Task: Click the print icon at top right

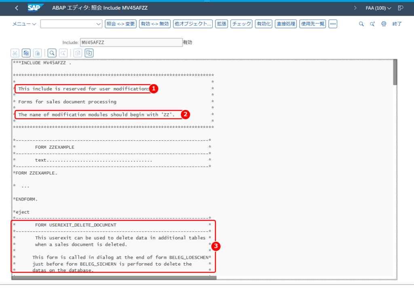Action: (x=384, y=24)
